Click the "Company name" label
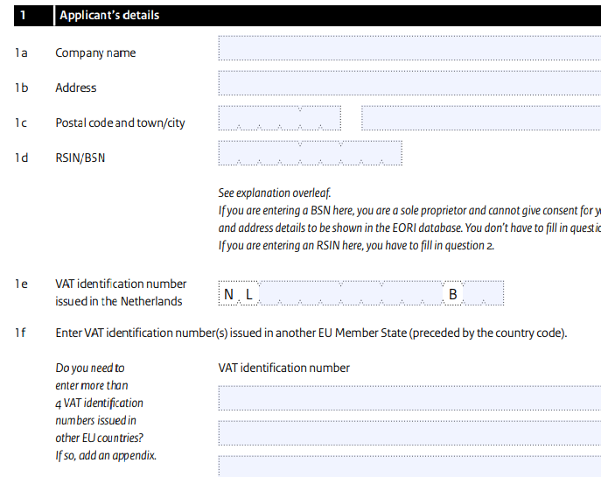 [95, 53]
